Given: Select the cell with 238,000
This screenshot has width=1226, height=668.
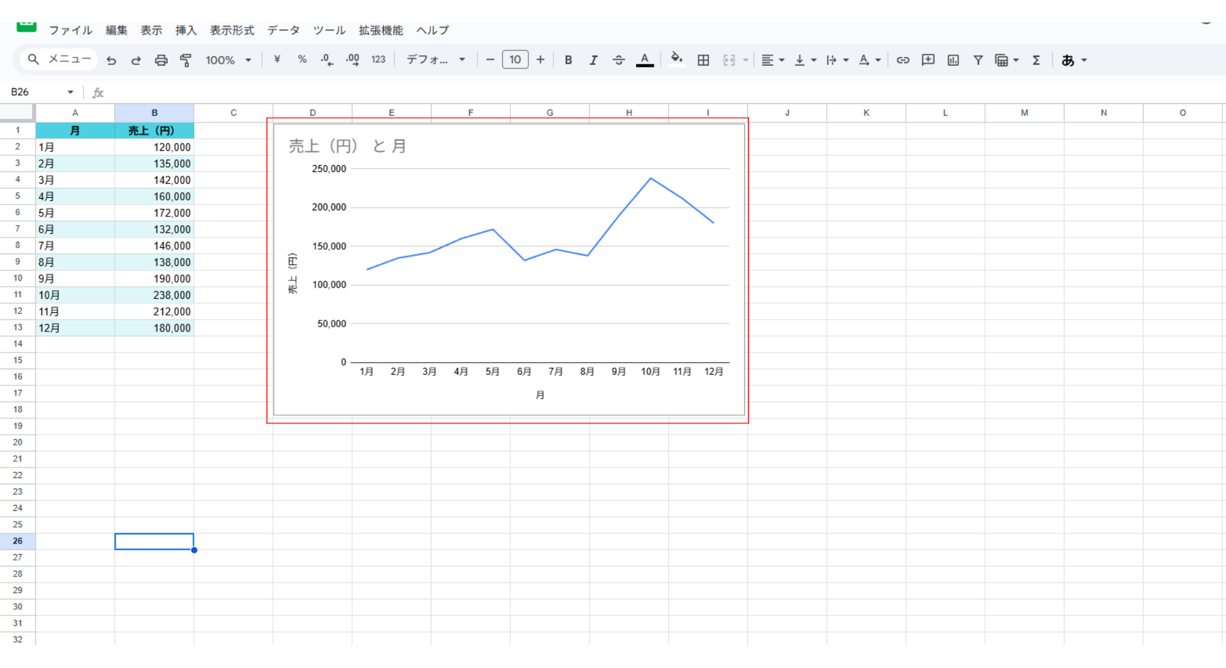Looking at the screenshot, I should click(154, 295).
